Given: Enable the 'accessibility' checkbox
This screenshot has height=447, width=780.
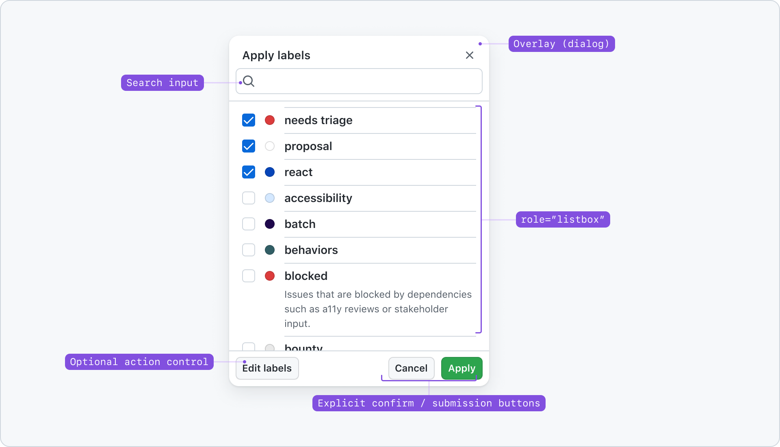Looking at the screenshot, I should pyautogui.click(x=248, y=198).
